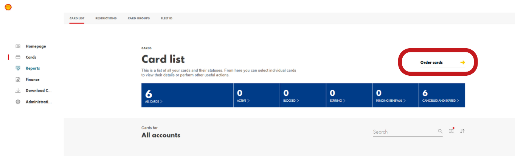Open Reports from the sidebar
The width and height of the screenshot is (515, 162).
(33, 69)
